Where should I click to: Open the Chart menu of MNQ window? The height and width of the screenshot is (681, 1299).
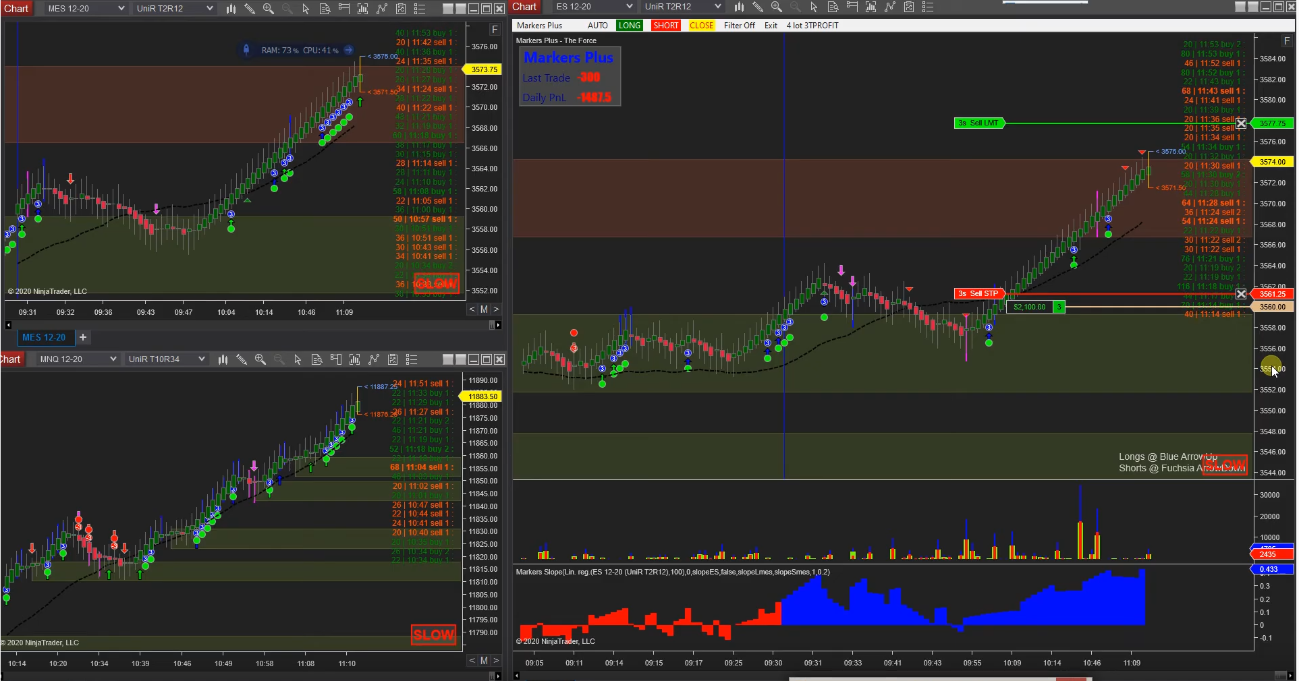(11, 359)
